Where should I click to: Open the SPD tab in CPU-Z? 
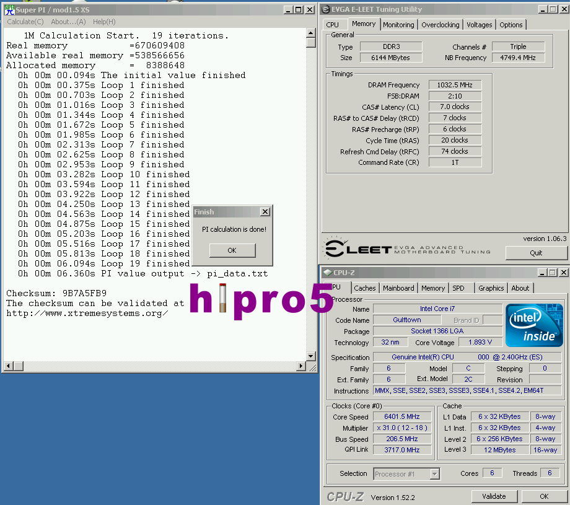[458, 288]
